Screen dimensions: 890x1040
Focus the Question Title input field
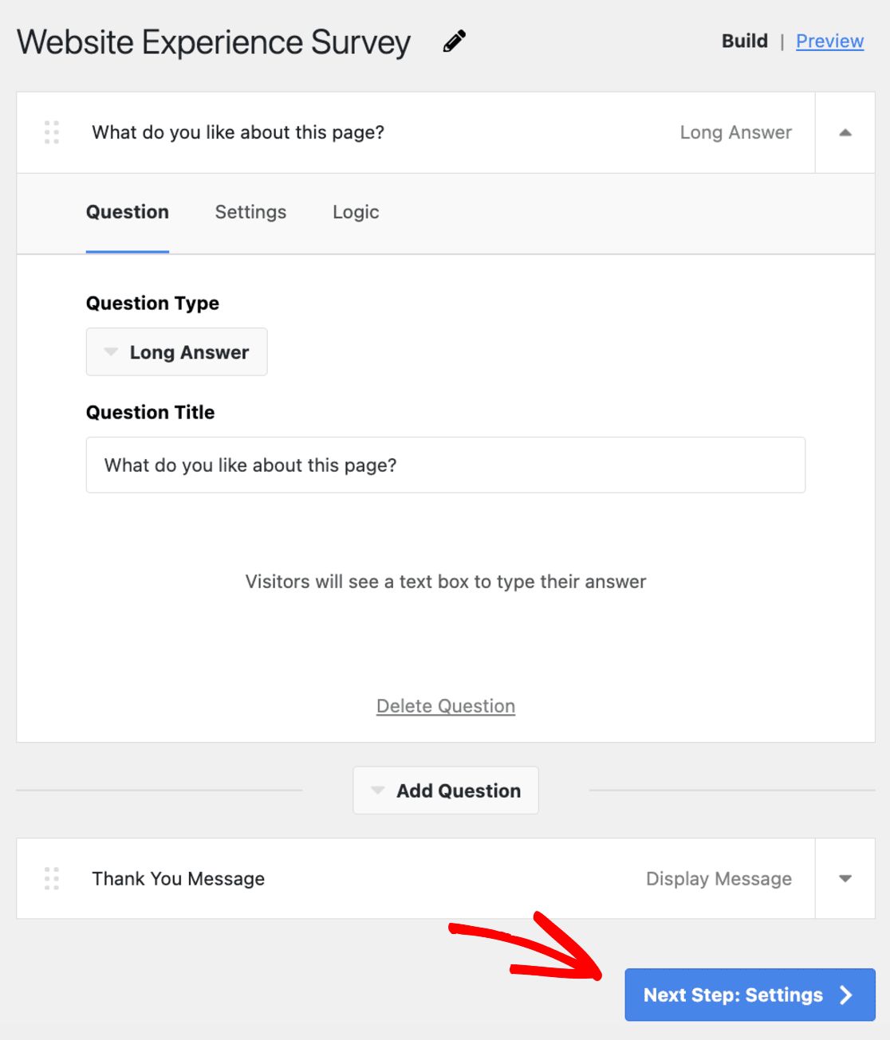pos(446,465)
